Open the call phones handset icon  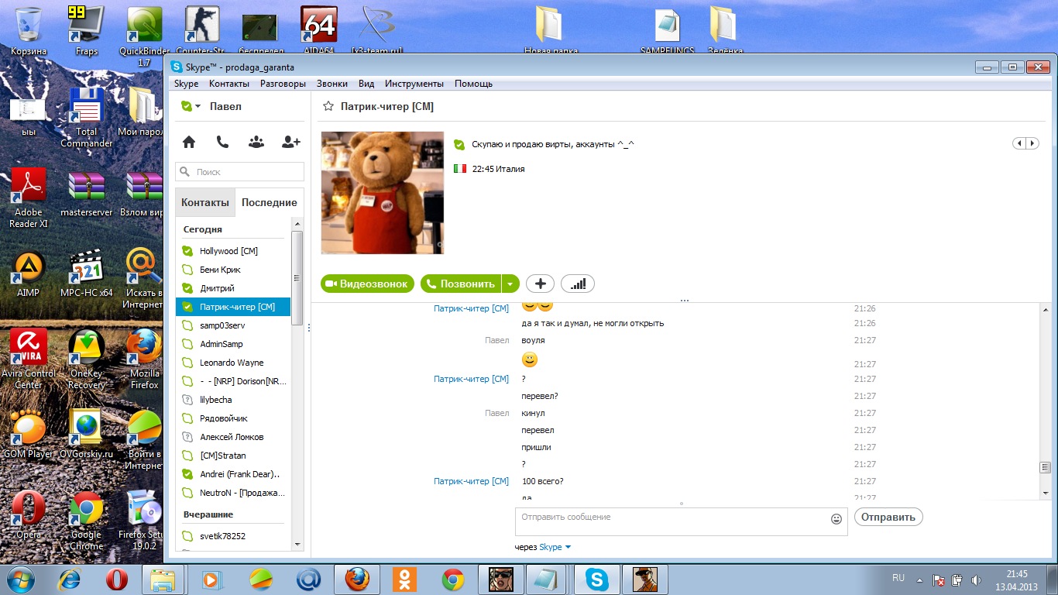tap(222, 142)
